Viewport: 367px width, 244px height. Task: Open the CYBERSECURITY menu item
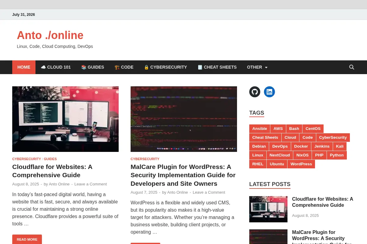(165, 67)
